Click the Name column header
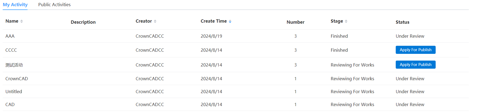 (12, 21)
